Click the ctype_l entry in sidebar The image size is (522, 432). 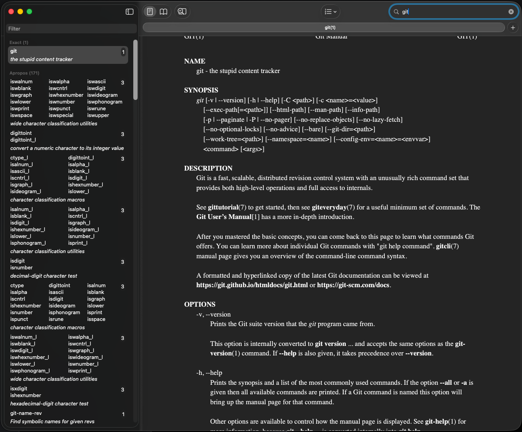click(x=19, y=158)
